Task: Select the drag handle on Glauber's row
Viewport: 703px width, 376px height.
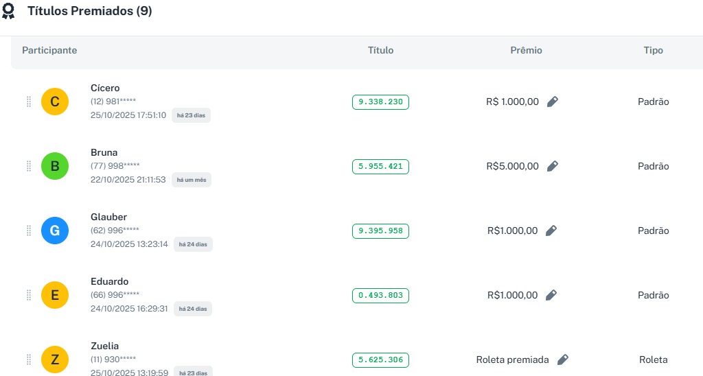Action: click(29, 231)
